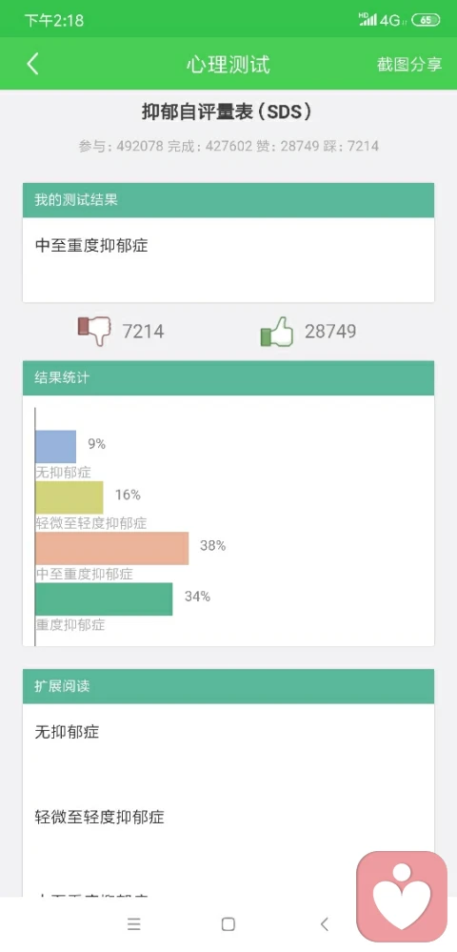Tap the yellow 16% result bar
The height and width of the screenshot is (952, 457).
coord(70,497)
